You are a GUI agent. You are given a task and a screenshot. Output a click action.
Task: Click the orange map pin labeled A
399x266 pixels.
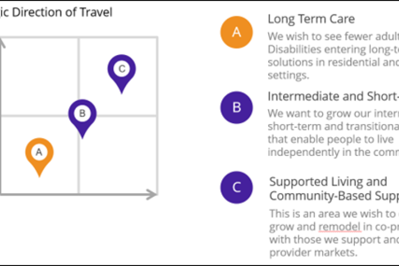(39, 153)
